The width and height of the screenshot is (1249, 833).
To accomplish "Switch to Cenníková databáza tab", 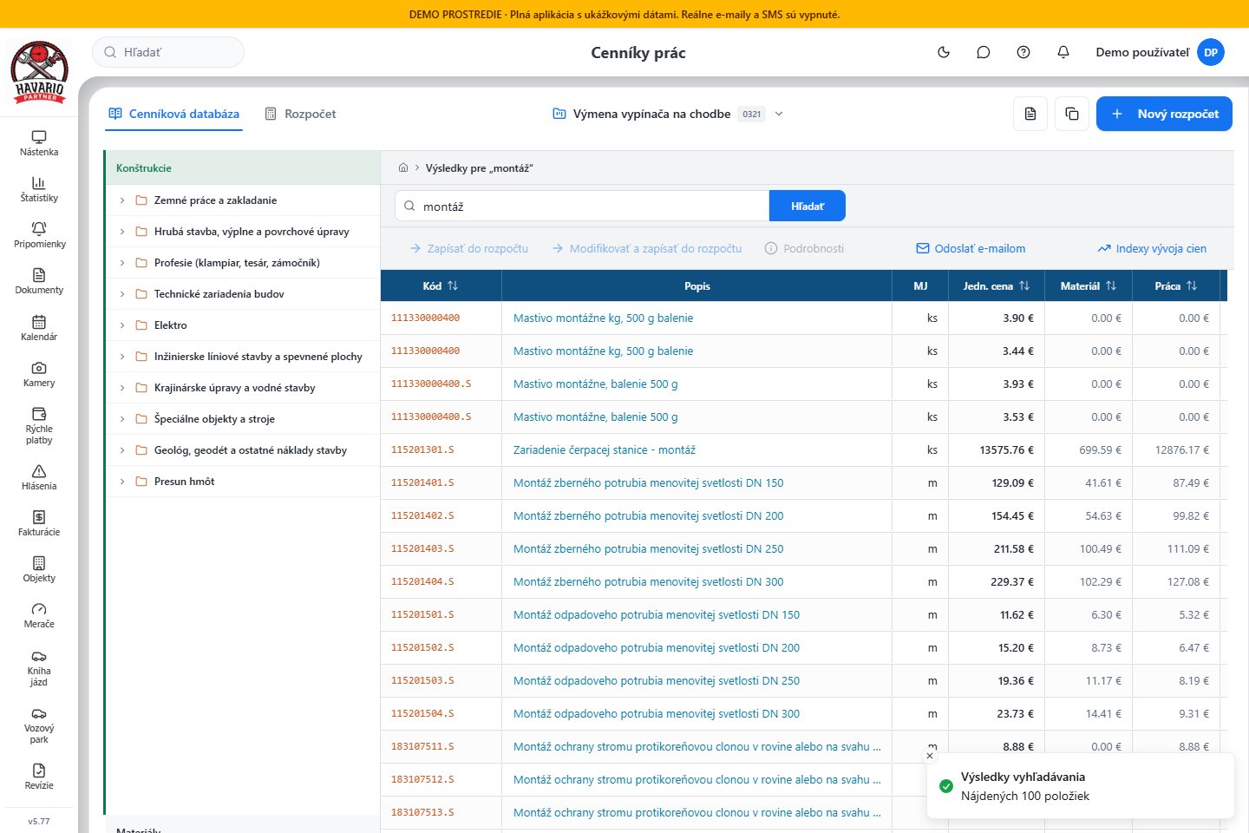I will tap(173, 114).
